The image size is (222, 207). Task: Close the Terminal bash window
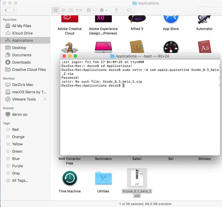point(64,56)
